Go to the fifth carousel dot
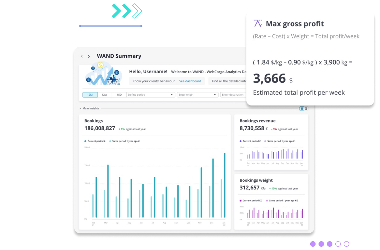The height and width of the screenshot is (250, 380). point(346,244)
